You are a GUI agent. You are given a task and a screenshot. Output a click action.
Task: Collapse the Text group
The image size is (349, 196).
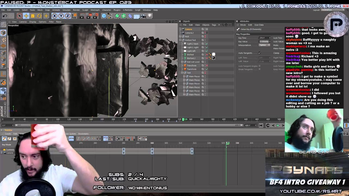pos(182,73)
